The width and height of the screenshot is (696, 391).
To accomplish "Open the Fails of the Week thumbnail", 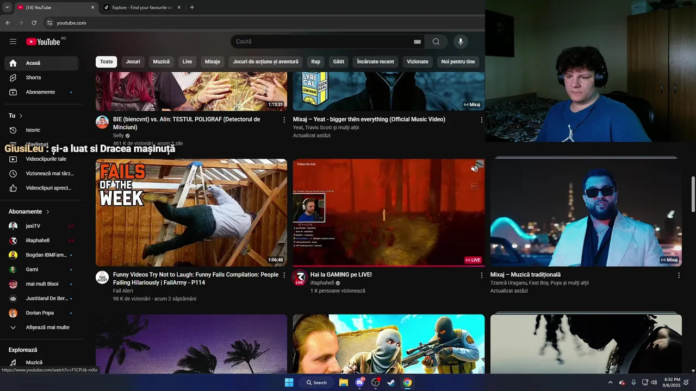I will pos(191,212).
